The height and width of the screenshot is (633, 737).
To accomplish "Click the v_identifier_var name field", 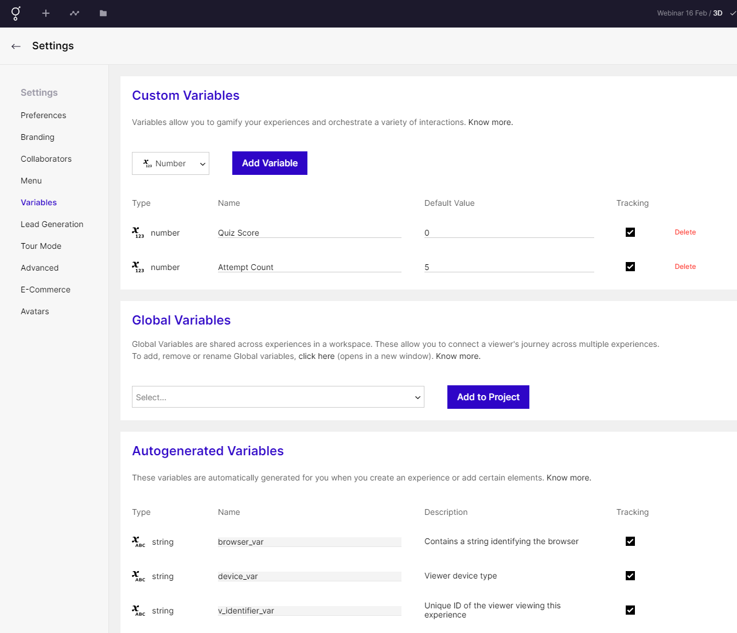I will 310,611.
